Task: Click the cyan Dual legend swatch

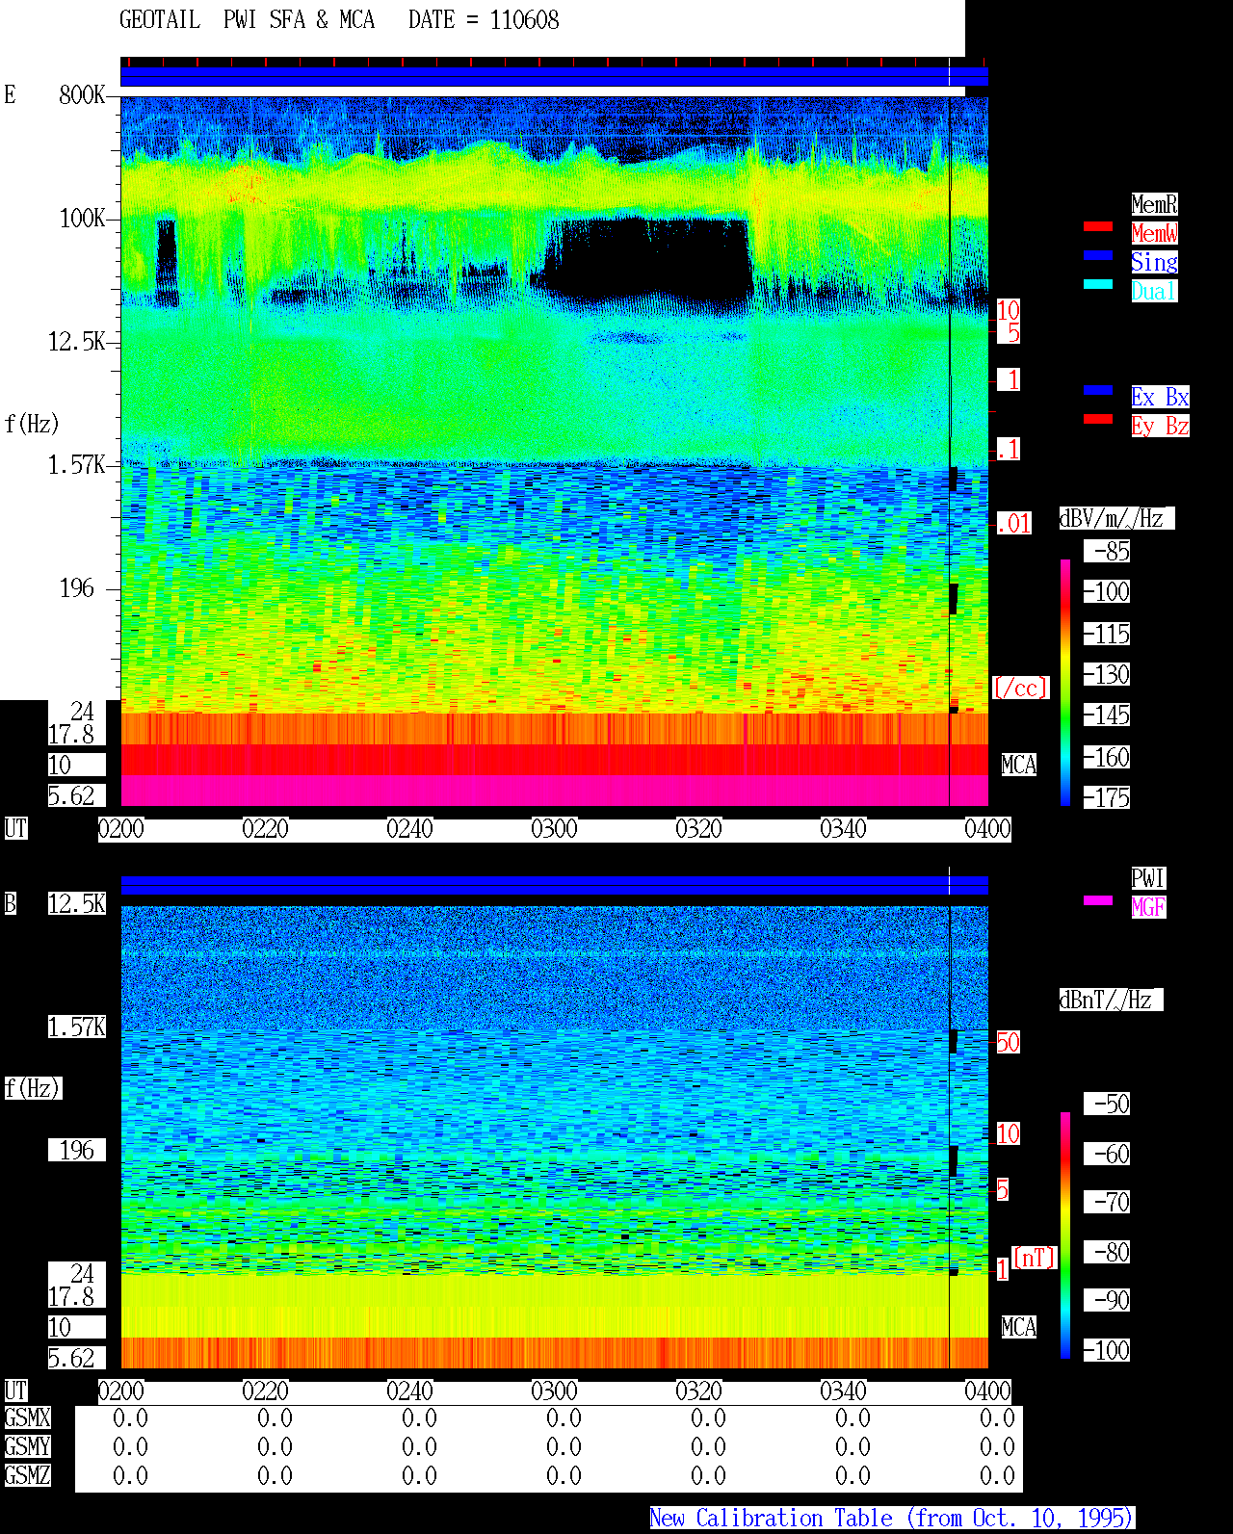Action: [x=1098, y=284]
